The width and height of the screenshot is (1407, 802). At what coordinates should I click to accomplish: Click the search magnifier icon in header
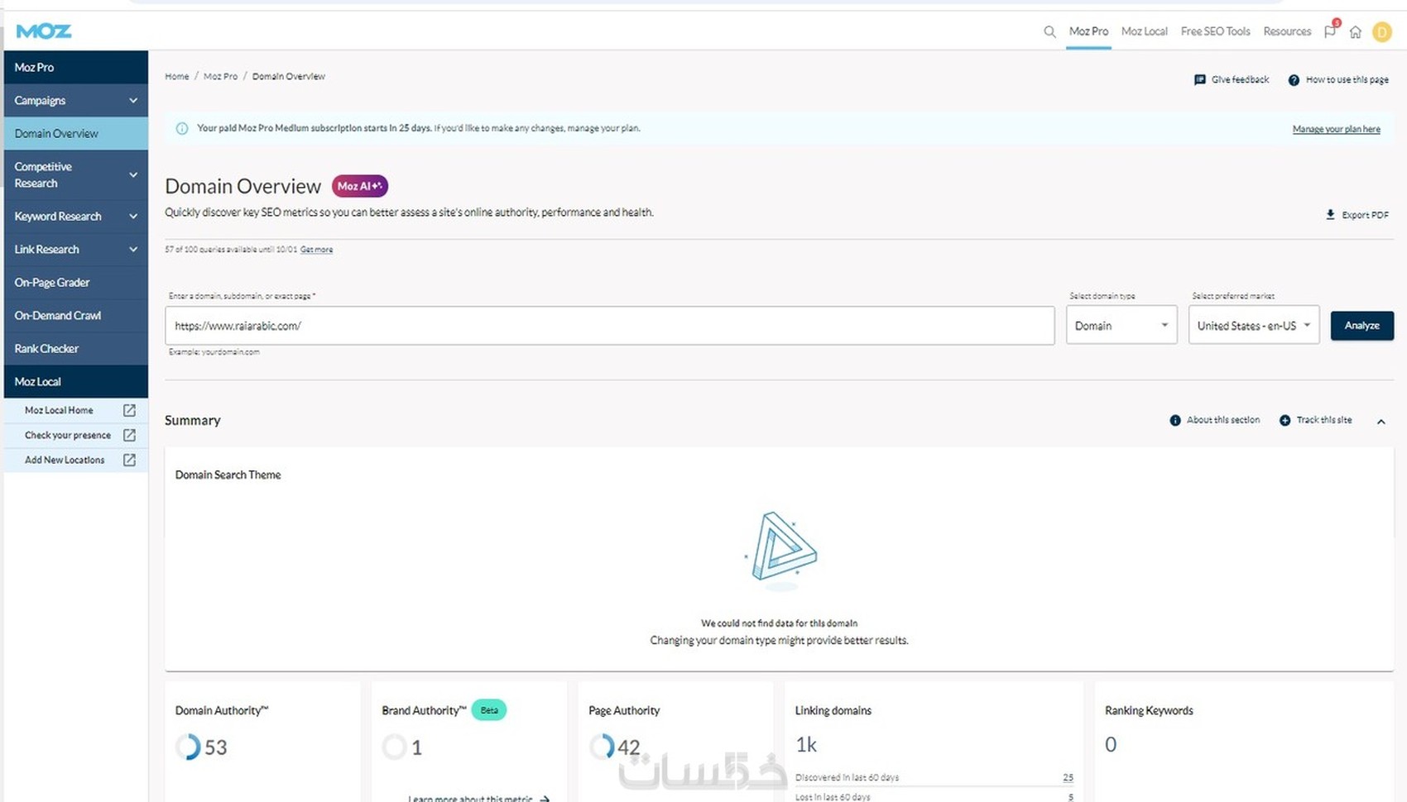click(1049, 31)
